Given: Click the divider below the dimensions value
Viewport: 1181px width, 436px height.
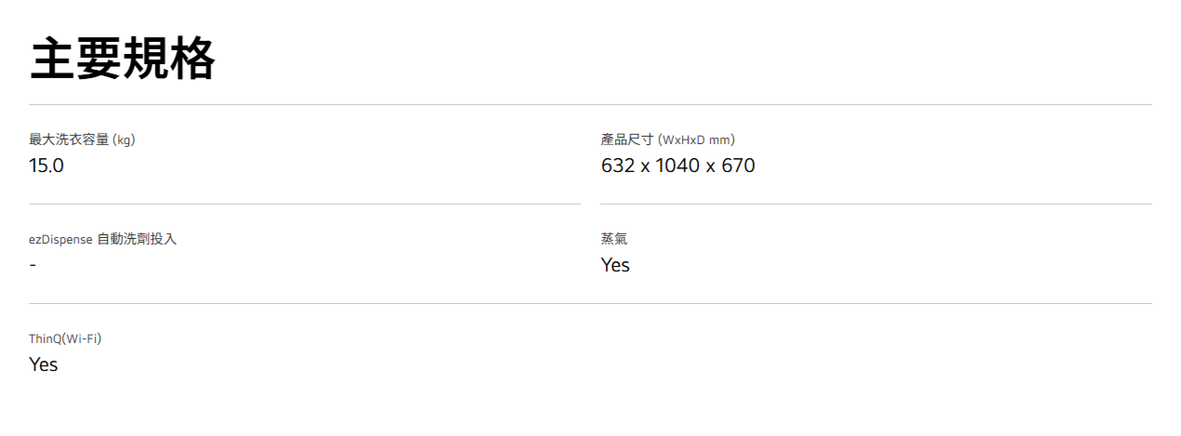Looking at the screenshot, I should tap(875, 204).
